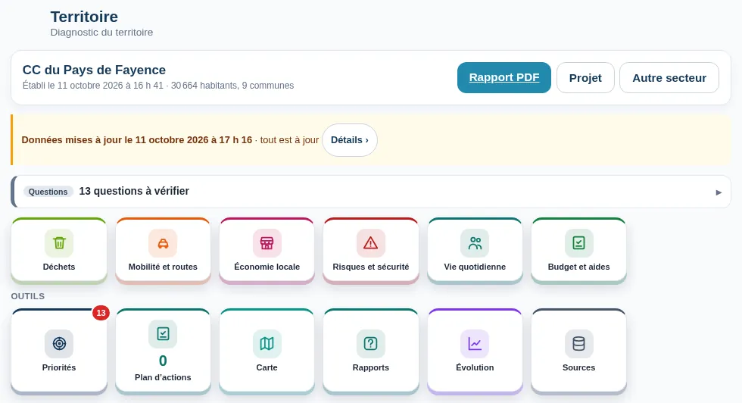Open the Mobilité et routes car icon
The width and height of the screenshot is (742, 403).
click(163, 243)
